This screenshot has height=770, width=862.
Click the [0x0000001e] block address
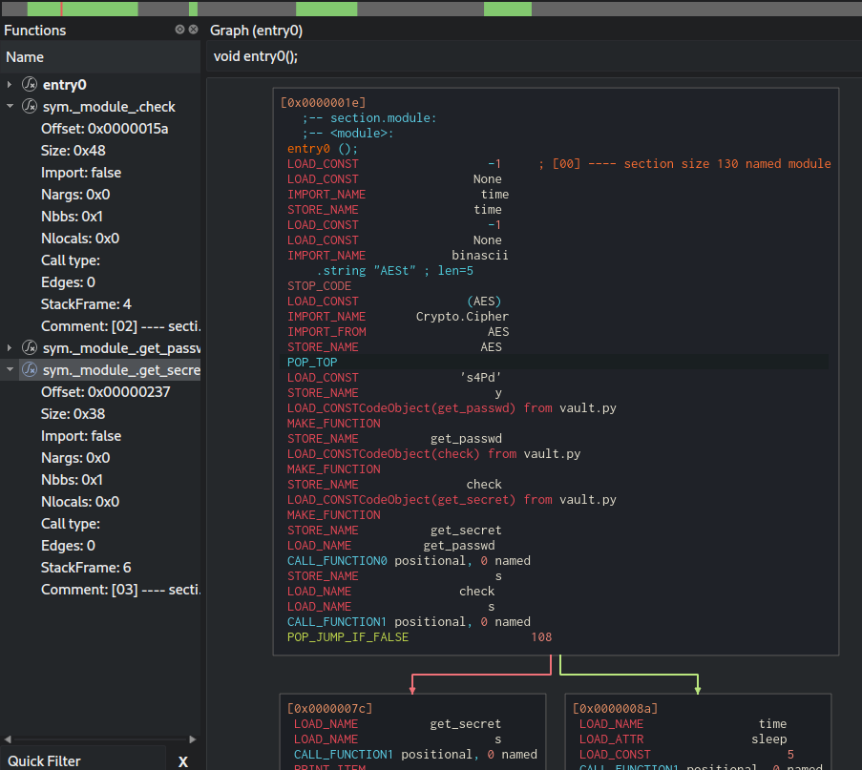[324, 103]
